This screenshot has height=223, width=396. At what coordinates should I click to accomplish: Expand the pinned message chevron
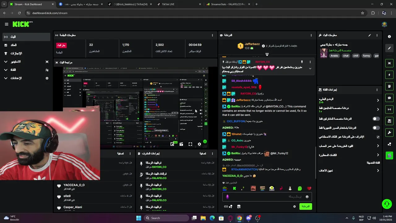click(310, 68)
